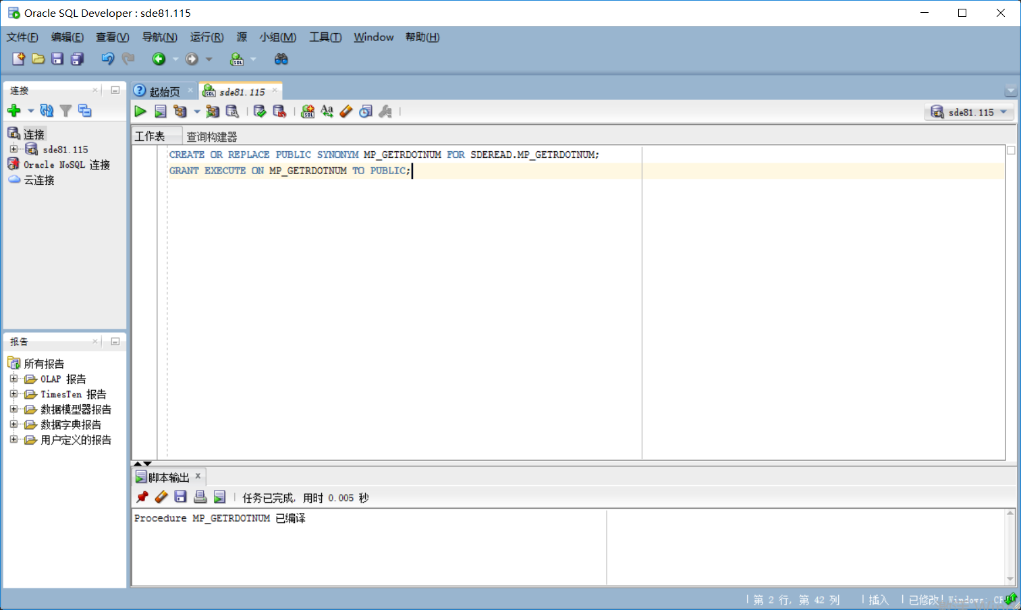Add a new connection with the green plus
The height and width of the screenshot is (610, 1021).
coord(14,111)
